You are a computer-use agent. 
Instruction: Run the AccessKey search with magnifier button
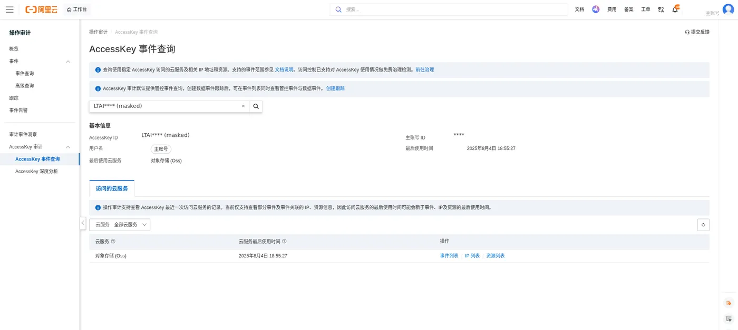(256, 106)
